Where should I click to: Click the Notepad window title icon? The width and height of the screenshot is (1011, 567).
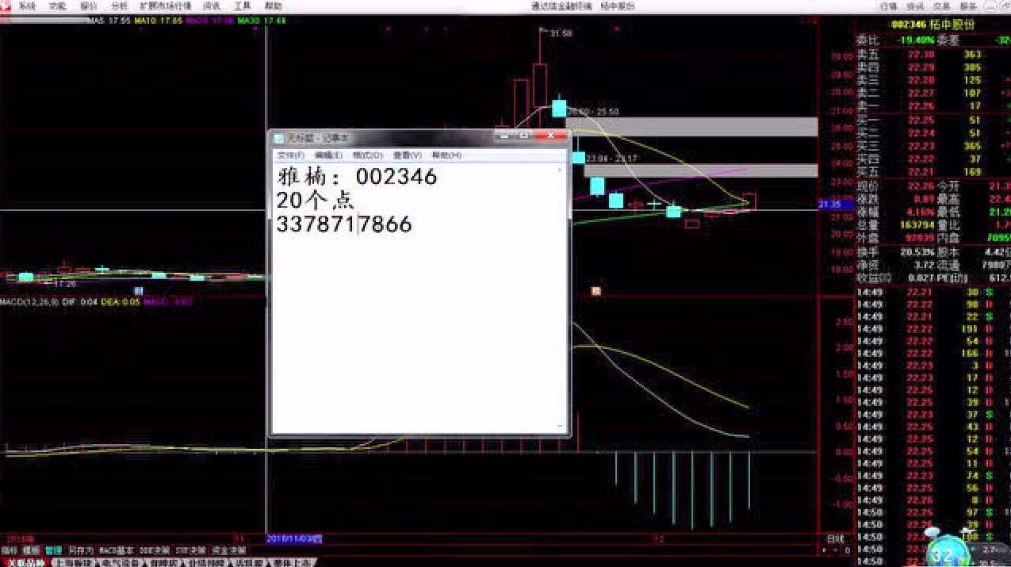pyautogui.click(x=279, y=138)
